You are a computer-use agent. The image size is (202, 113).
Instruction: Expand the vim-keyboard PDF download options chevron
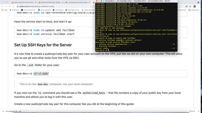coord(24,111)
